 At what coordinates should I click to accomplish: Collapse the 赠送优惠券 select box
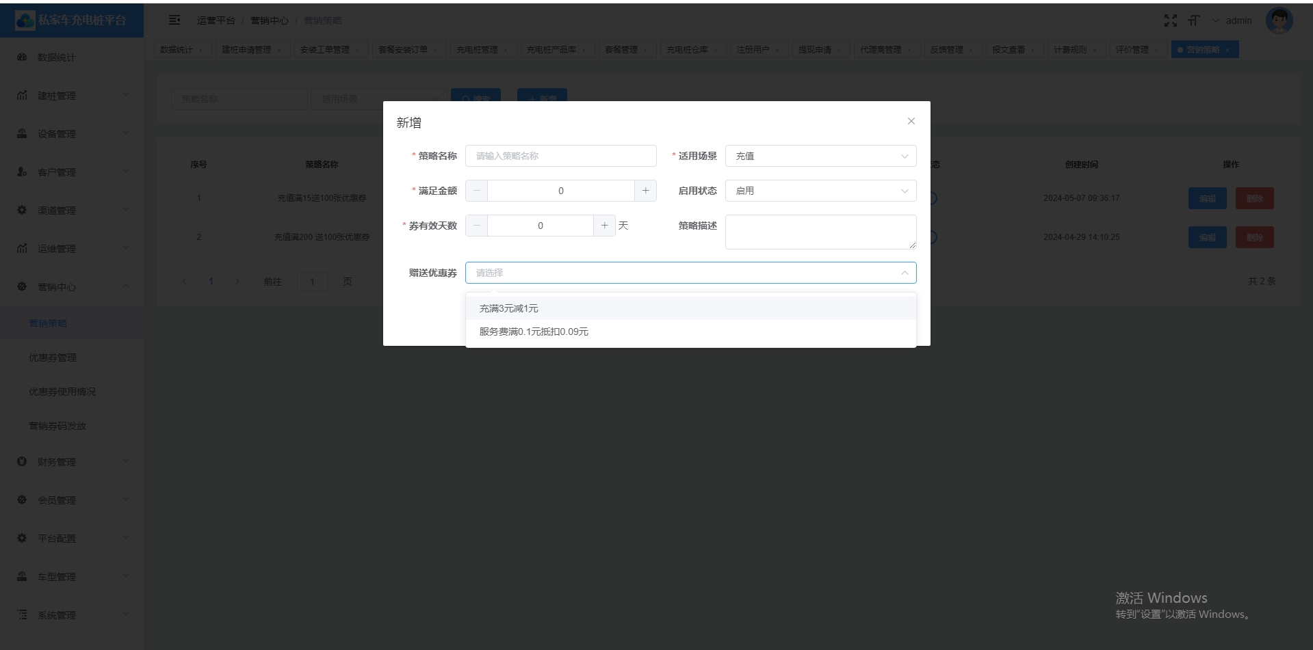pyautogui.click(x=690, y=273)
